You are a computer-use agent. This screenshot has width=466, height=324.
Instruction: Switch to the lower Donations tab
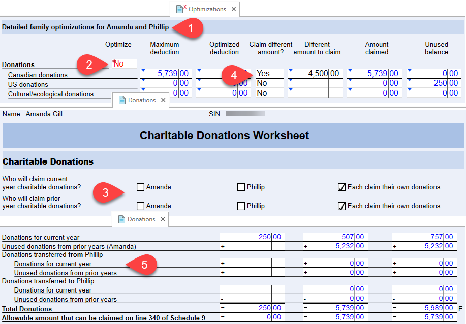coord(140,219)
